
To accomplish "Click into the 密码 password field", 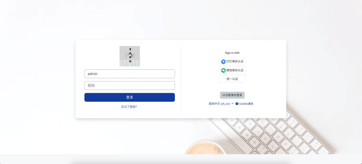I will (x=129, y=86).
